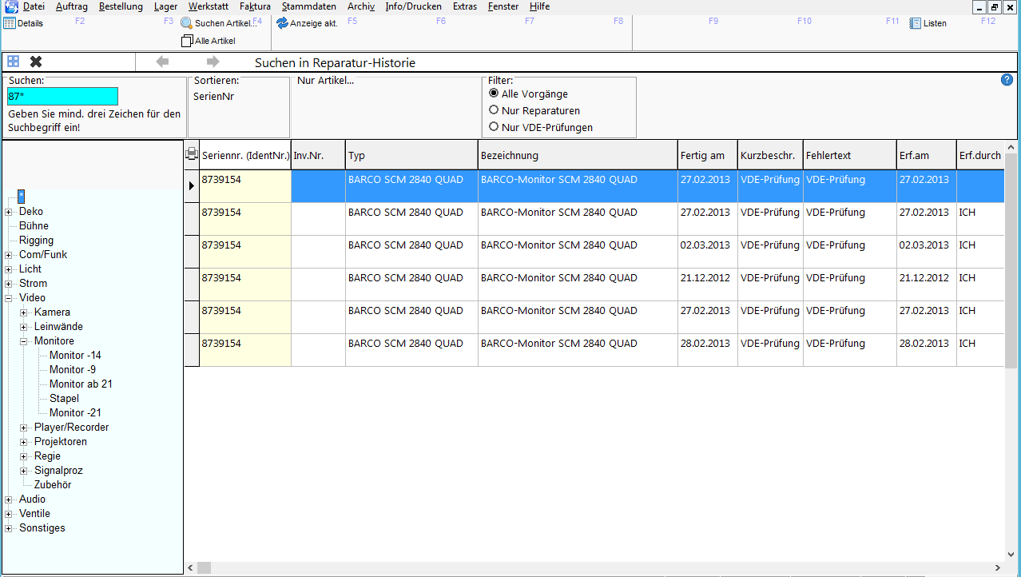Click the application logo in the menu bar
Viewport: 1021px width, 577px height.
tap(11, 6)
